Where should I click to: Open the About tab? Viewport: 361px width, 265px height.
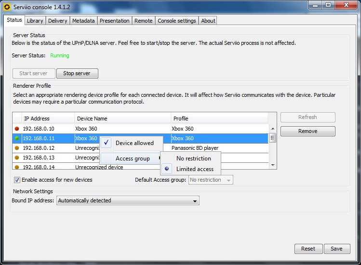208,21
